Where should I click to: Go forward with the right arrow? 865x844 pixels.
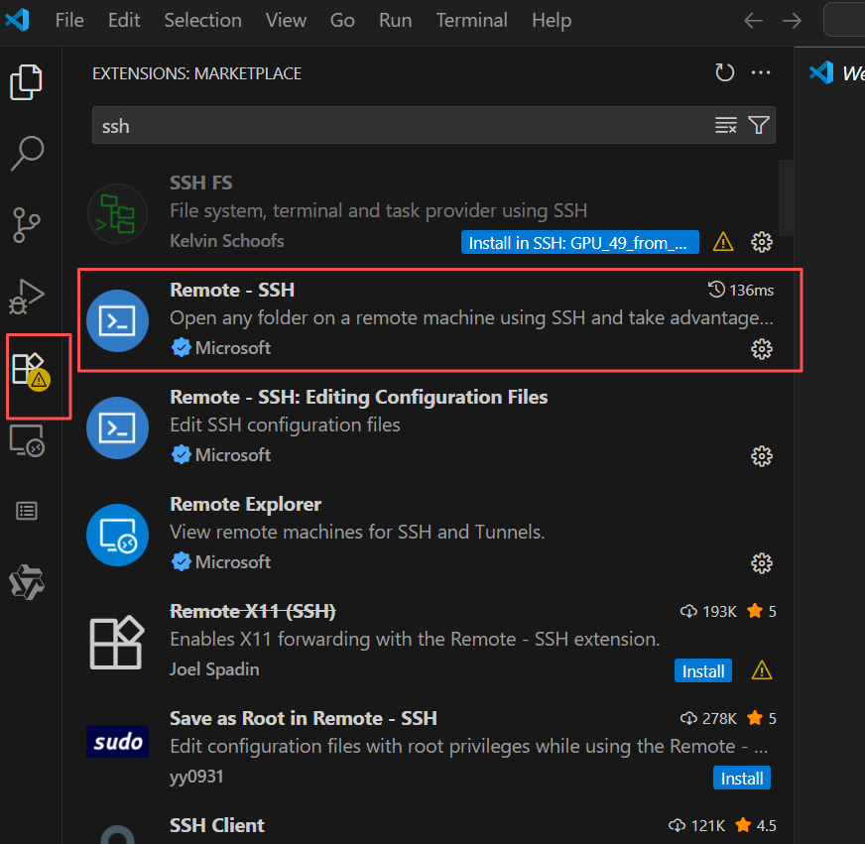[x=792, y=21]
